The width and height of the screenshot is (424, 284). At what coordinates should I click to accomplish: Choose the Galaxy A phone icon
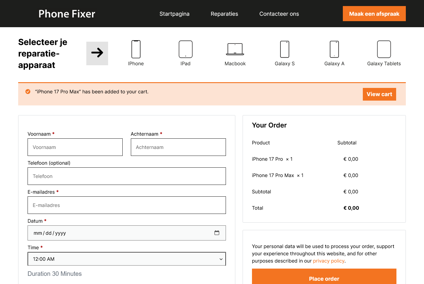coord(334,49)
